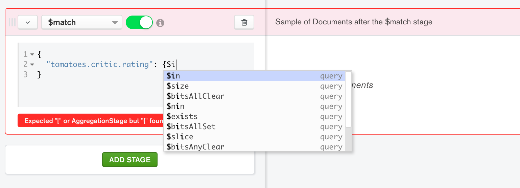
Task: Toggle the $match stage enabled switch
Action: coord(139,22)
